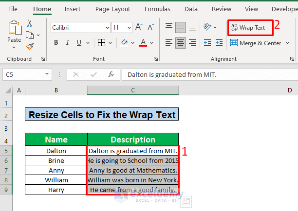Image resolution: width=298 pixels, height=211 pixels.
Task: Open the Formulas ribbon tab
Action: (x=158, y=9)
